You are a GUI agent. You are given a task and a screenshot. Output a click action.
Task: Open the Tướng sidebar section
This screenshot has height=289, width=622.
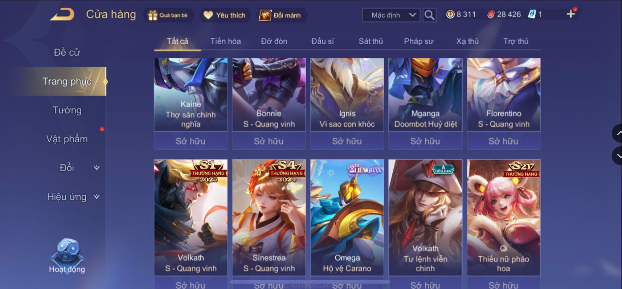[x=67, y=110]
